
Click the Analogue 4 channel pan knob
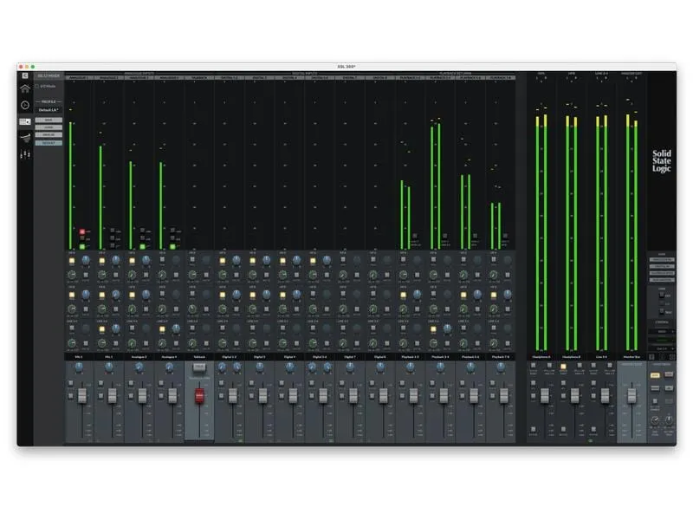(169, 367)
